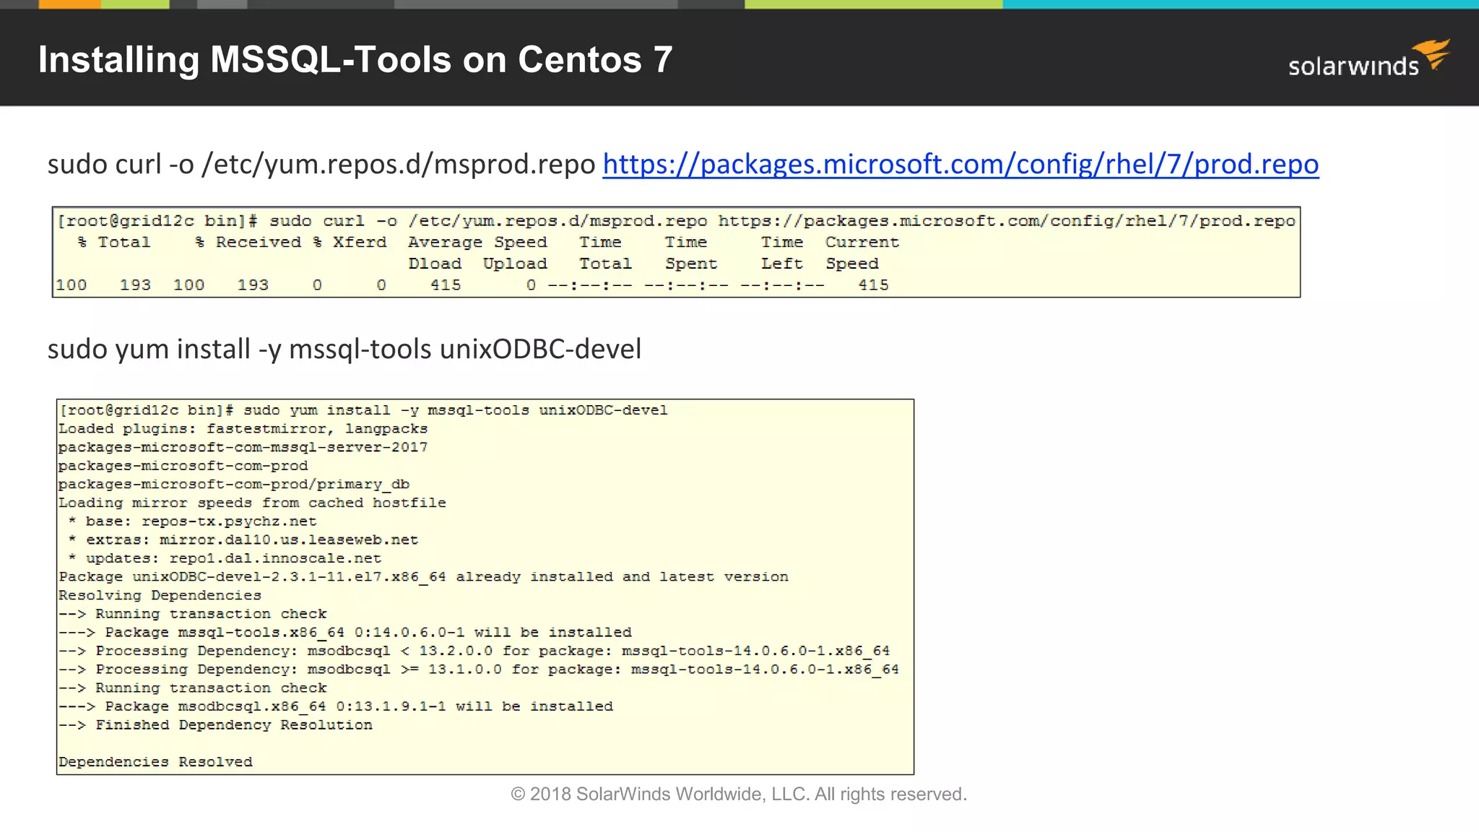Click the curl command line in first terminal
Viewport: 1479px width, 832px height.
[677, 221]
